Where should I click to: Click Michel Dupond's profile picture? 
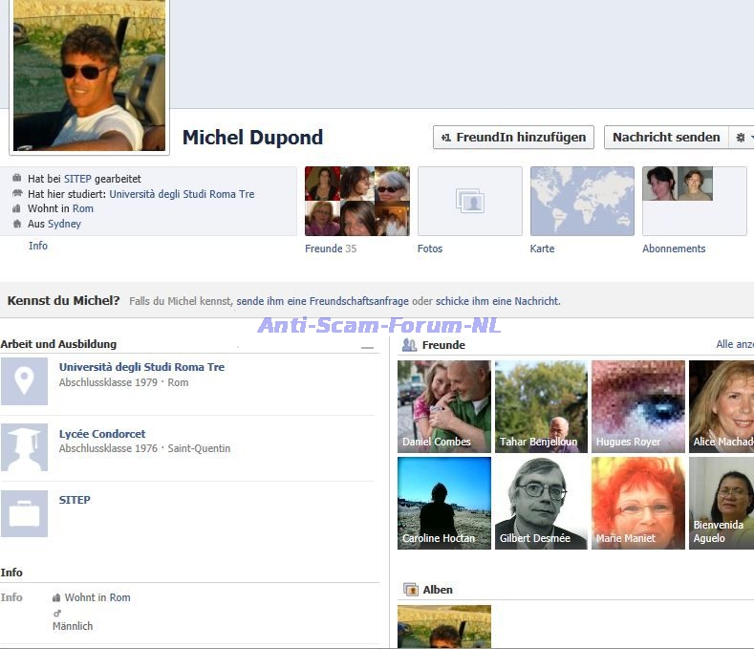tap(89, 75)
